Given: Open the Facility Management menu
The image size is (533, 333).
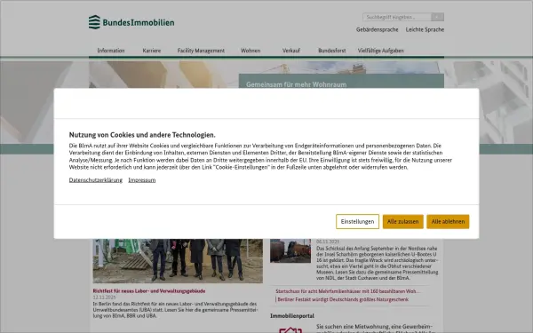Looking at the screenshot, I should coord(201,51).
